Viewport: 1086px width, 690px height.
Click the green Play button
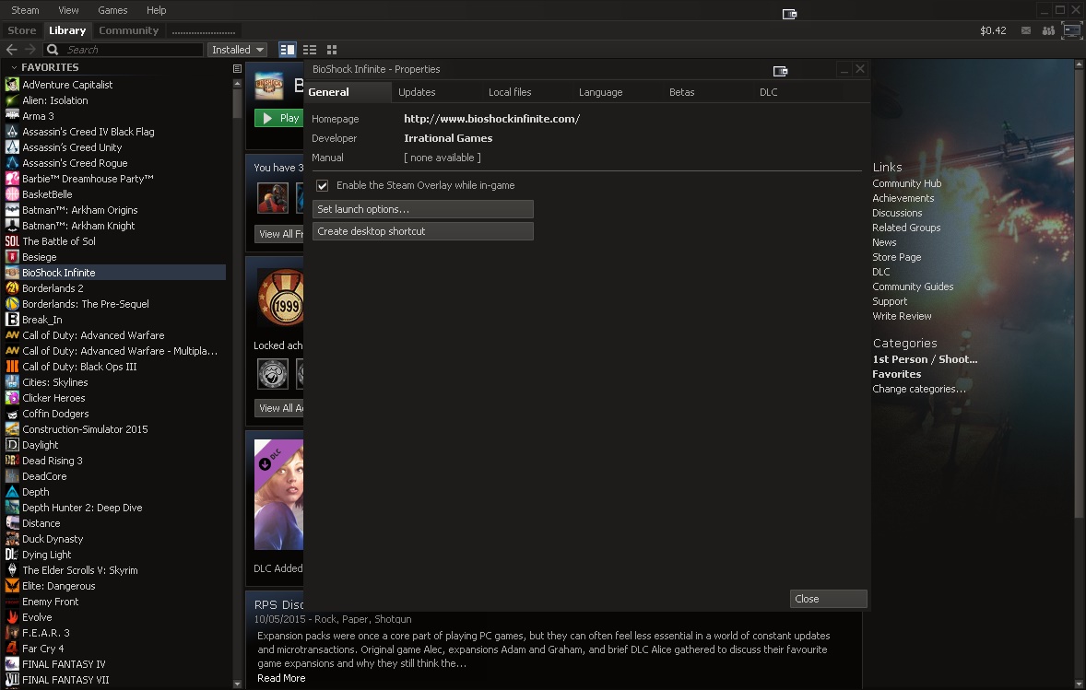coord(278,118)
